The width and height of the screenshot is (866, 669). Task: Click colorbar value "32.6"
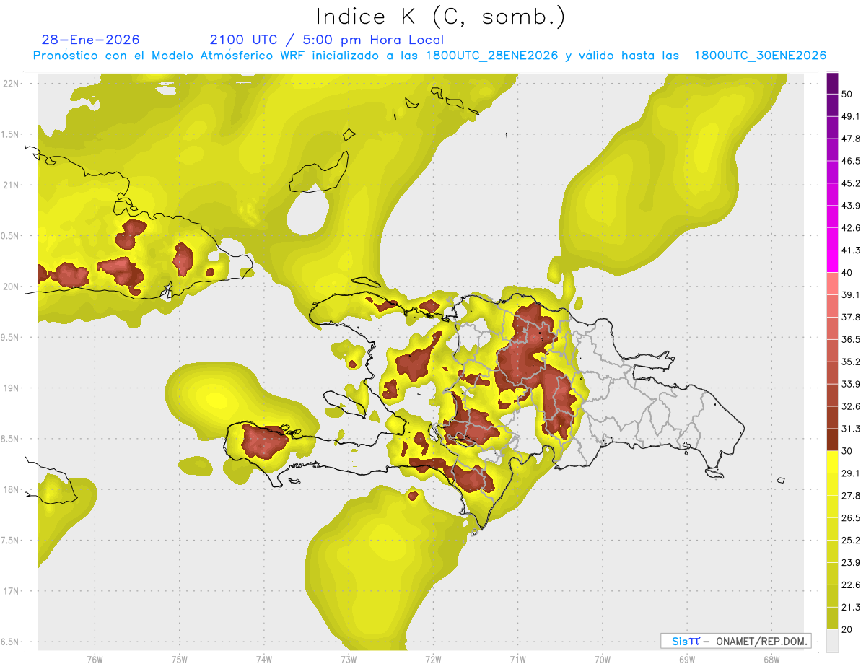click(851, 406)
